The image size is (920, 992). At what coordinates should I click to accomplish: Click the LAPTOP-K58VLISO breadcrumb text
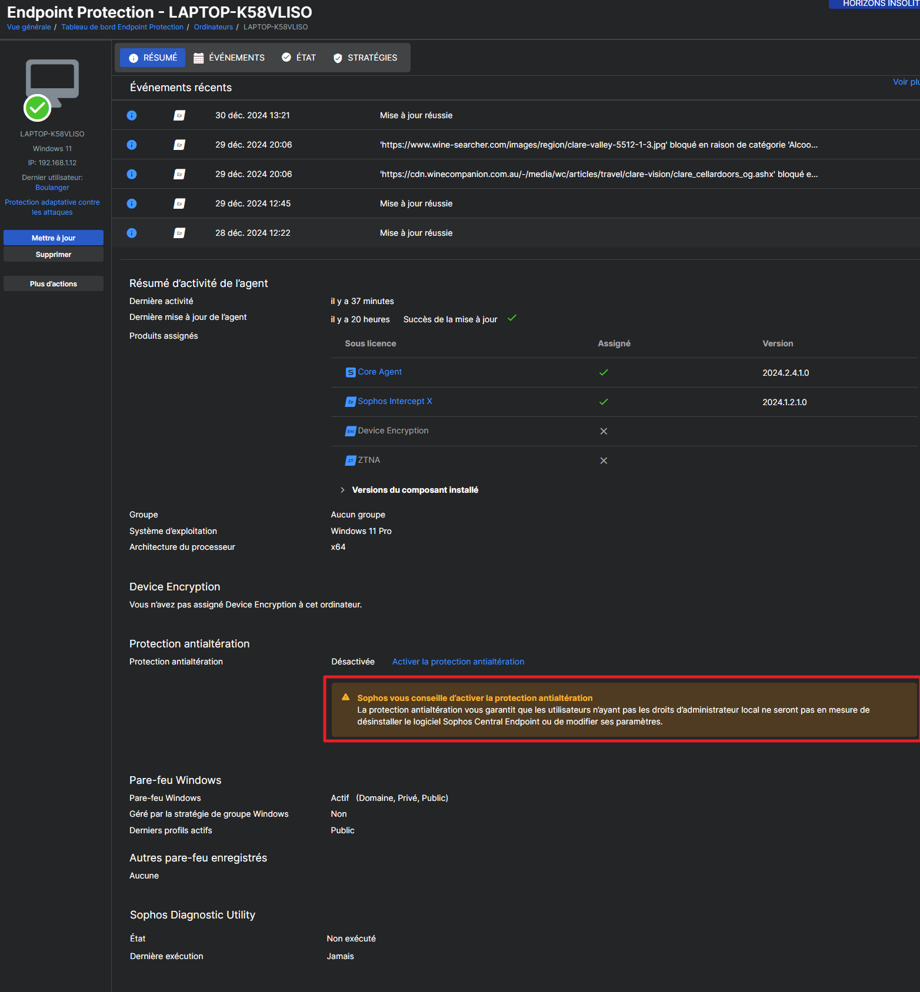276,27
